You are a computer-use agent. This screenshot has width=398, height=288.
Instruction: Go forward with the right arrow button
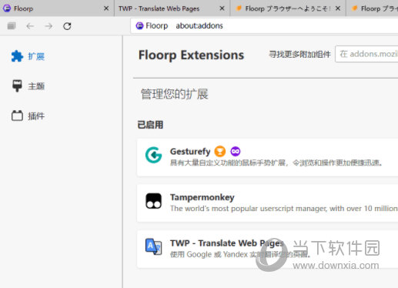tap(48, 26)
